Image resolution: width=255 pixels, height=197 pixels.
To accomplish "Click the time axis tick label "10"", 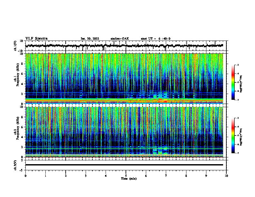I will coord(226,176).
